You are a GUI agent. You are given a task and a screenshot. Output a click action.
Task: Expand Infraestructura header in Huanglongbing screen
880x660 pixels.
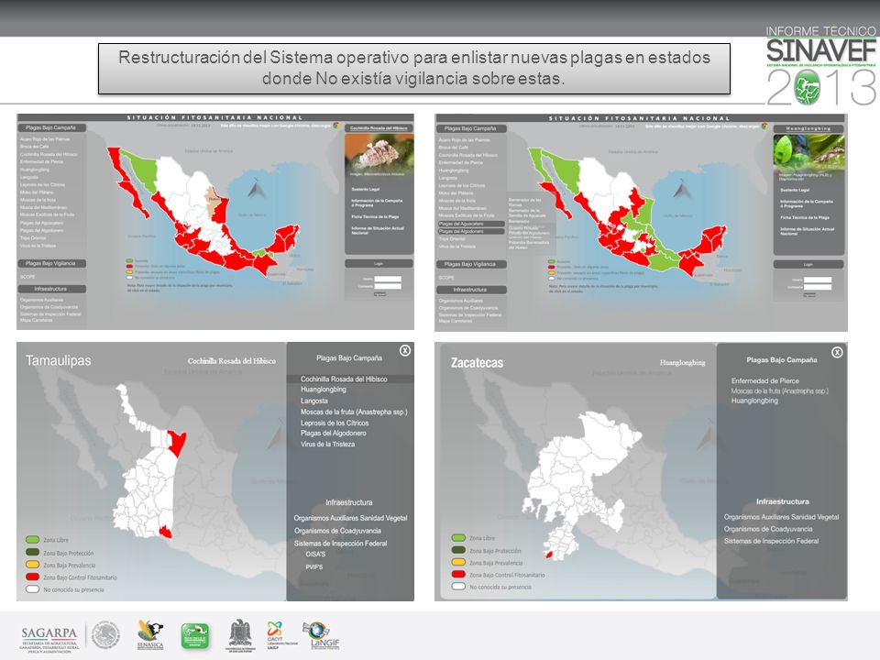(470, 290)
